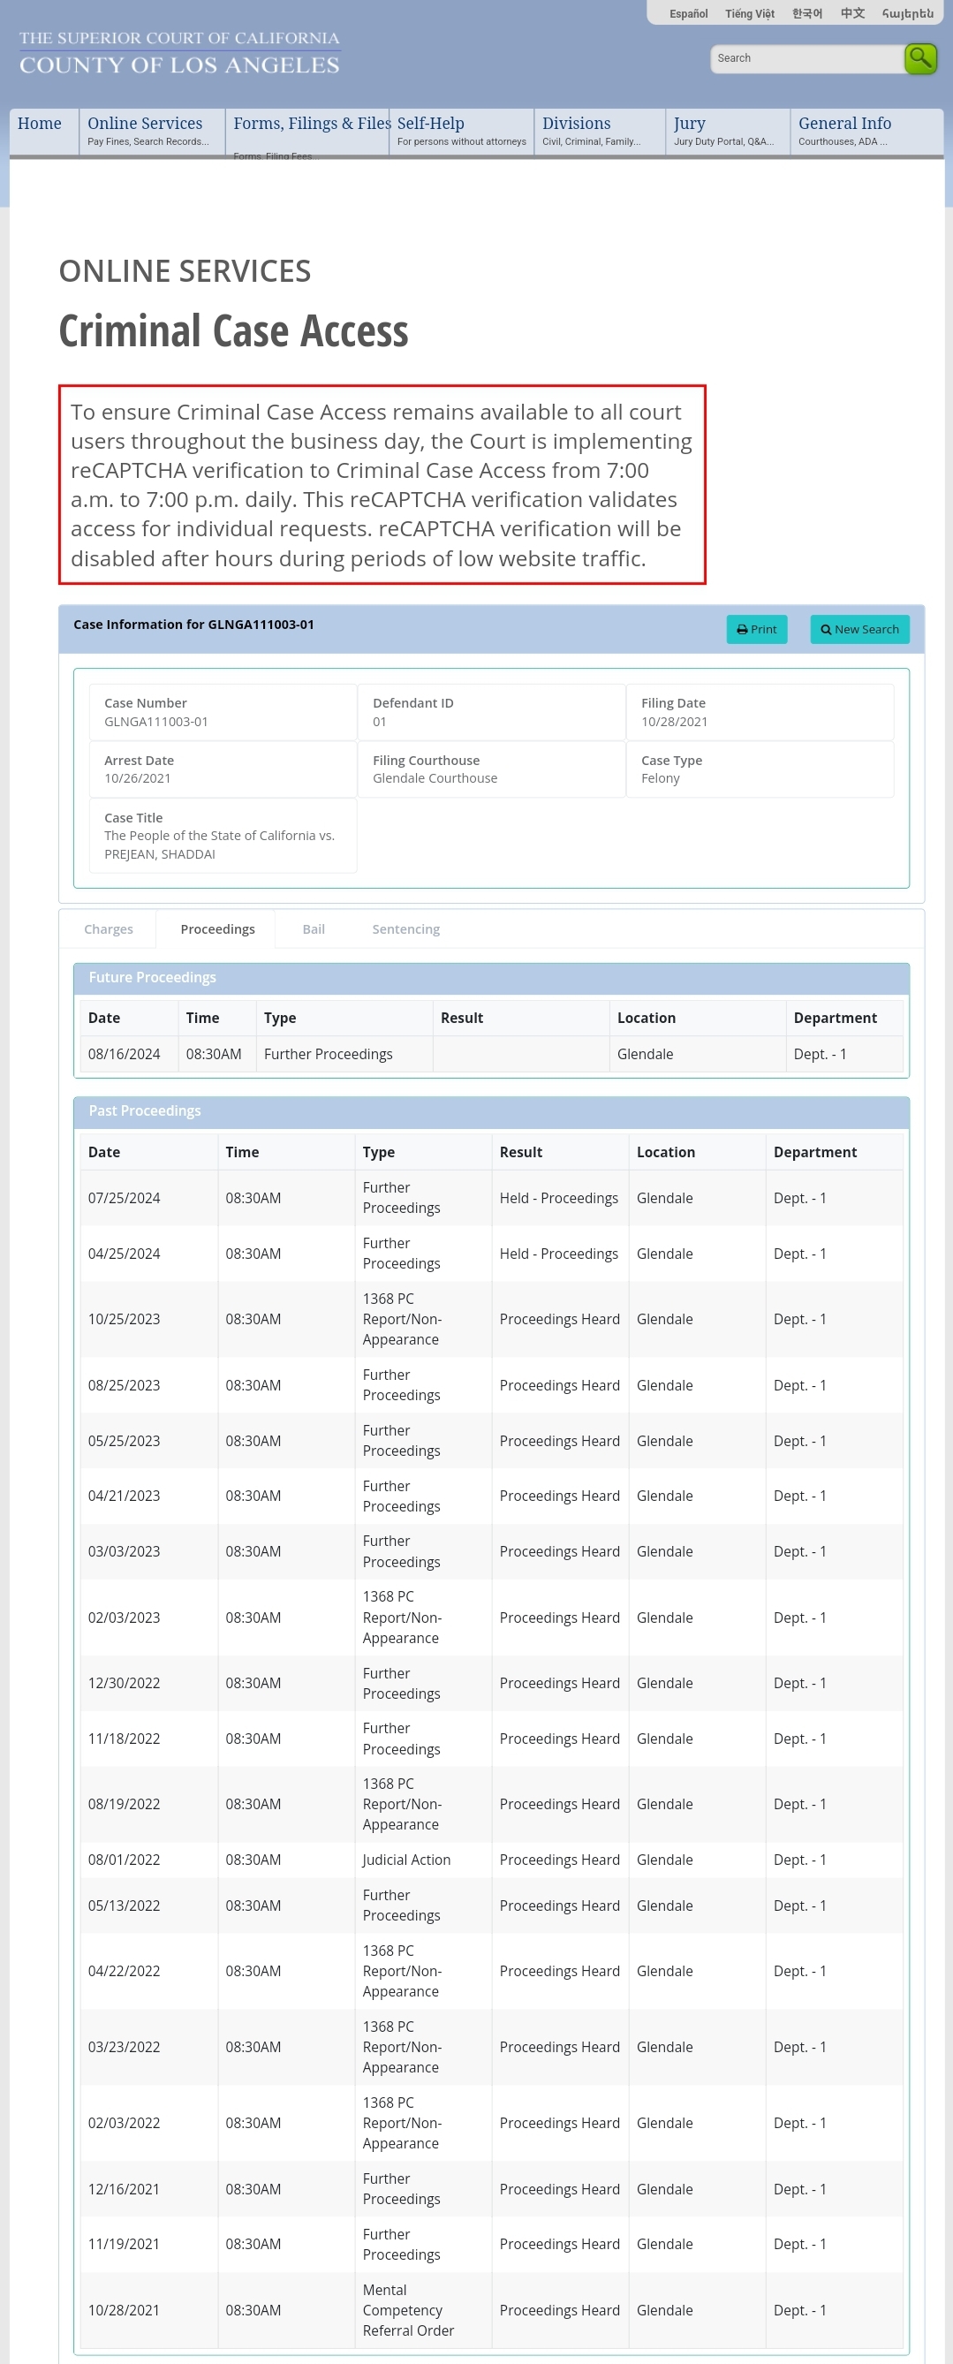Open the Jury menu

click(x=728, y=132)
